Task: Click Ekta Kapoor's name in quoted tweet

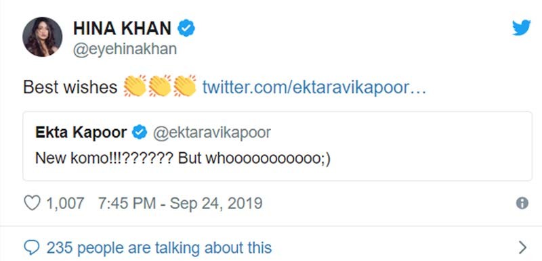Action: tap(81, 133)
